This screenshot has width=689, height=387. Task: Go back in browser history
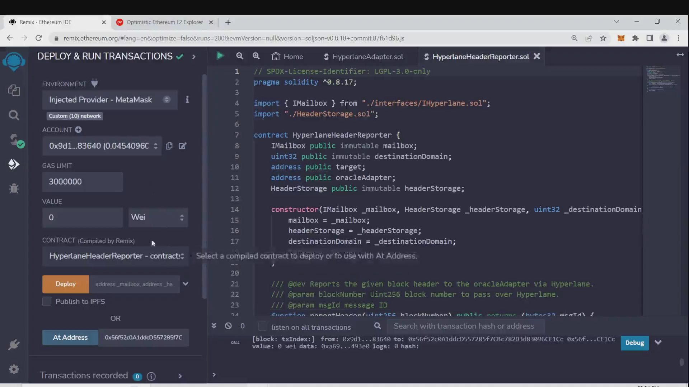(x=10, y=38)
